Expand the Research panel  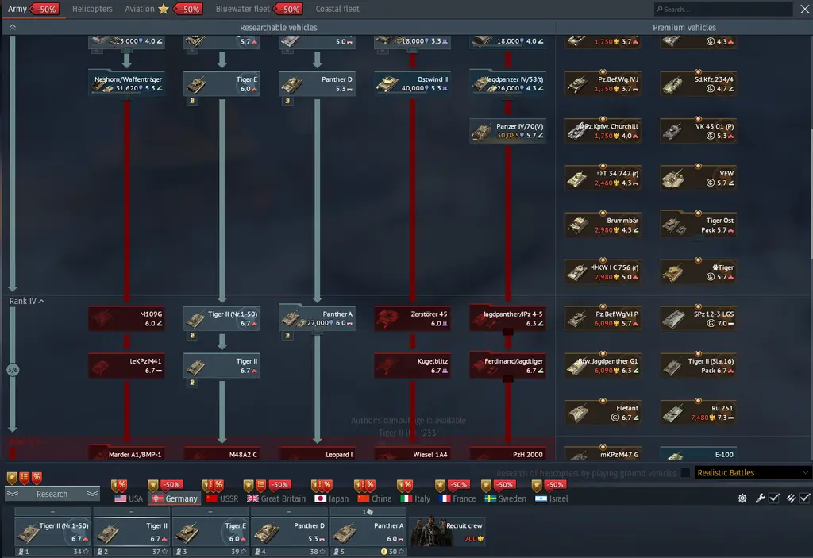(x=52, y=494)
